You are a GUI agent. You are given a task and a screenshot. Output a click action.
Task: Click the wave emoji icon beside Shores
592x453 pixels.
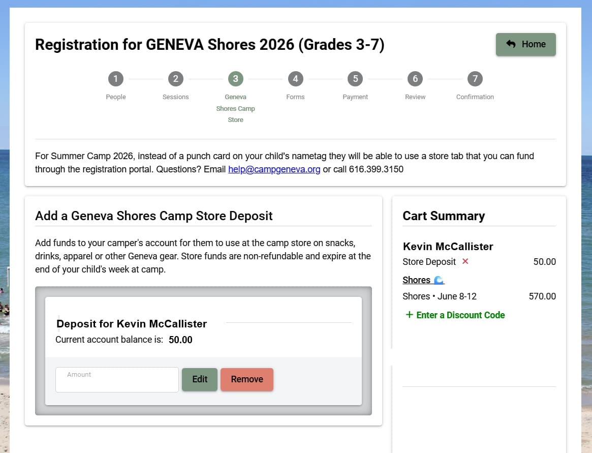(439, 280)
